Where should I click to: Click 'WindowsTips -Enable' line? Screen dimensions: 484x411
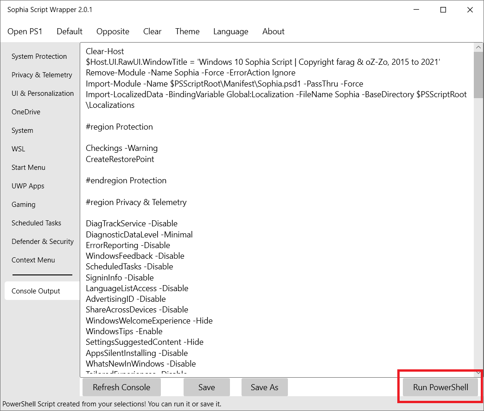(124, 331)
